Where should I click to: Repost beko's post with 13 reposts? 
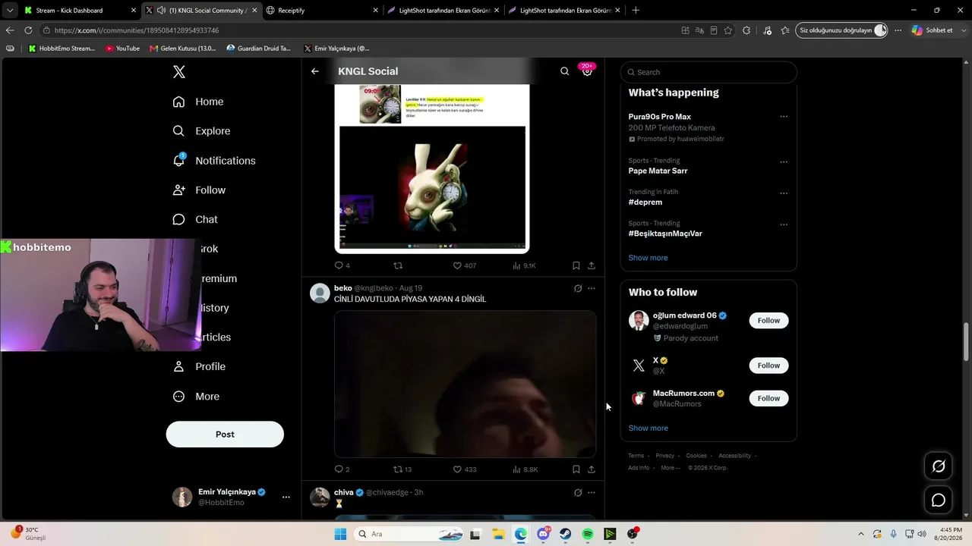coord(402,469)
